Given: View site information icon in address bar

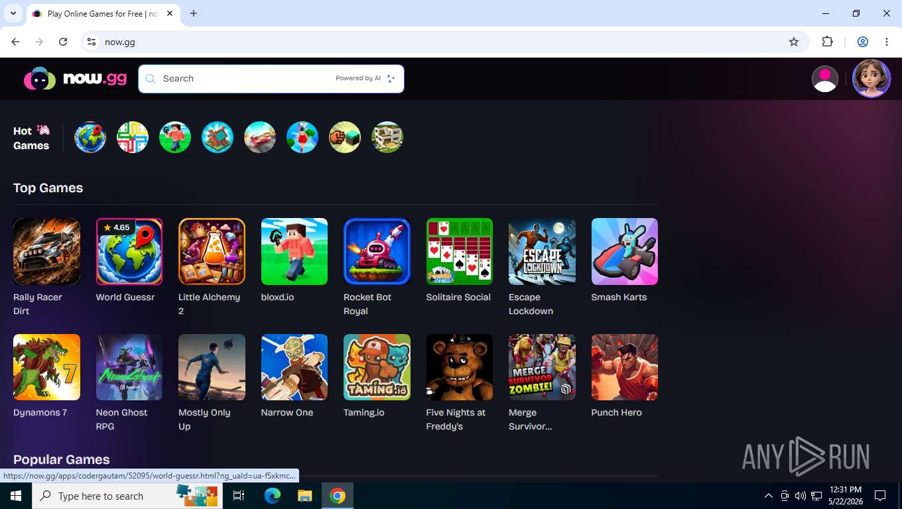Looking at the screenshot, I should pyautogui.click(x=92, y=42).
